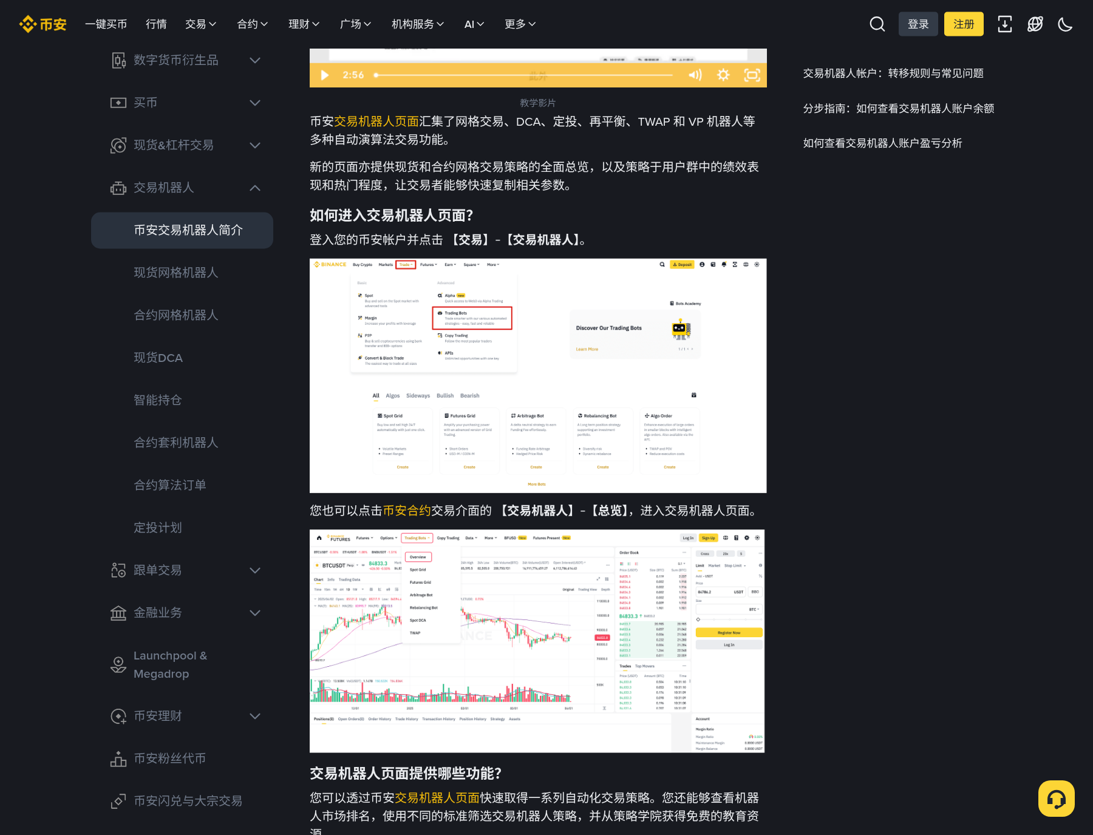The image size is (1093, 835).
Task: Open the 合约 top menu dropdown
Action: coord(252,24)
